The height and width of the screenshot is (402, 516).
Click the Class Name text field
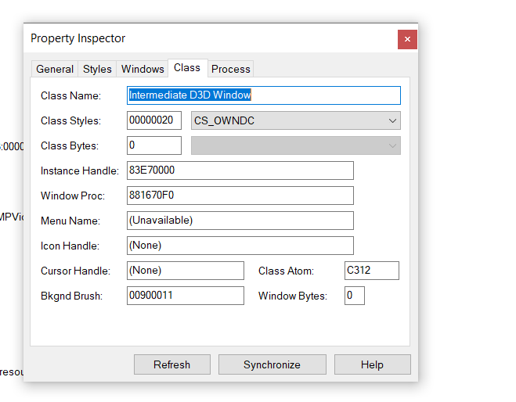click(263, 95)
